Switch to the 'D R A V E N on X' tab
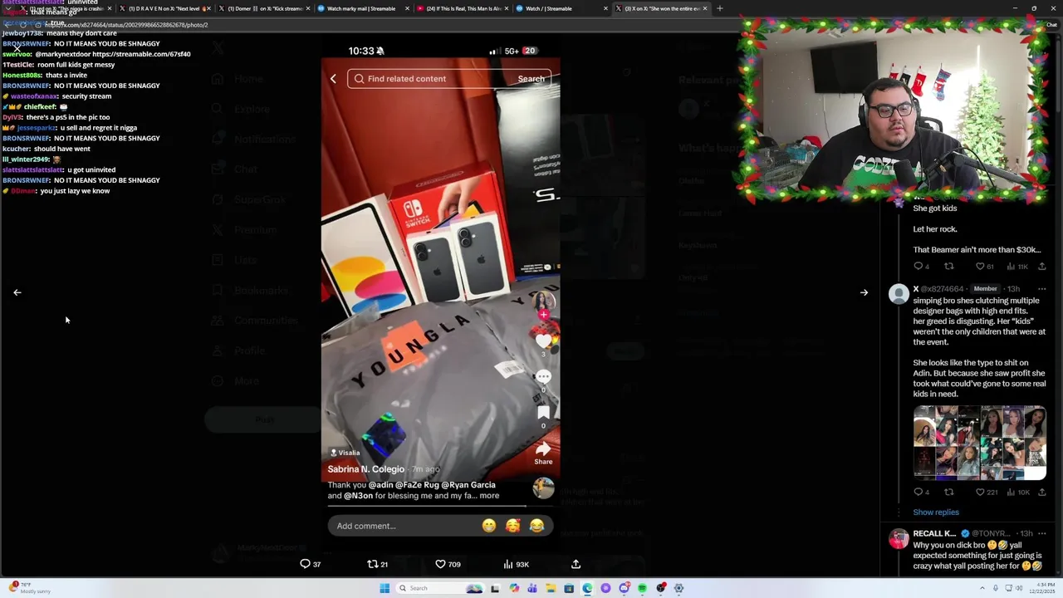1063x598 pixels. (x=164, y=8)
